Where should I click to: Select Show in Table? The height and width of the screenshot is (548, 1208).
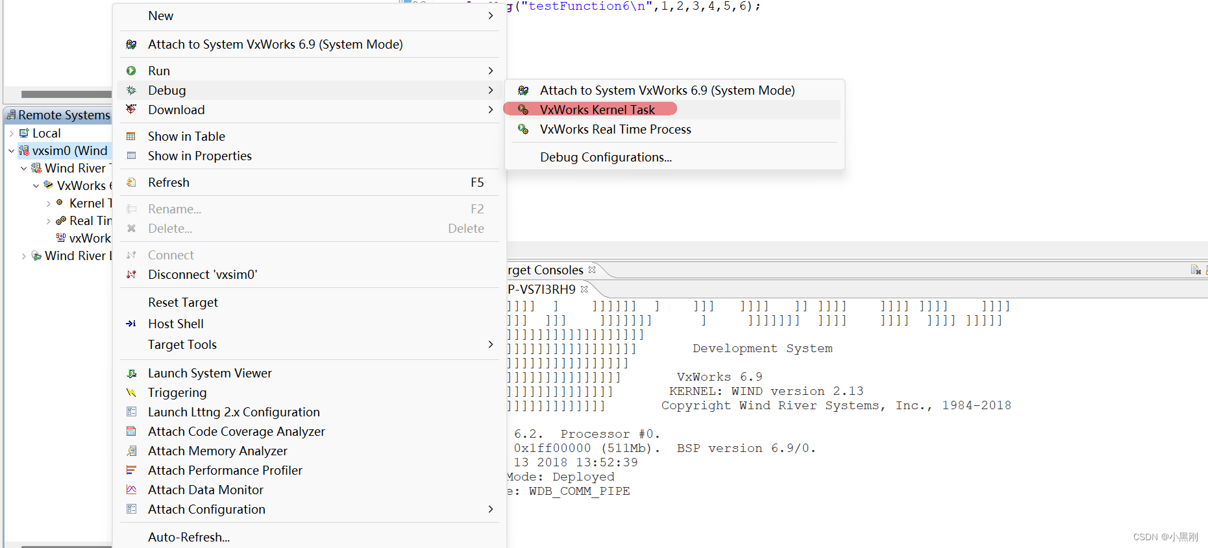pos(310,136)
